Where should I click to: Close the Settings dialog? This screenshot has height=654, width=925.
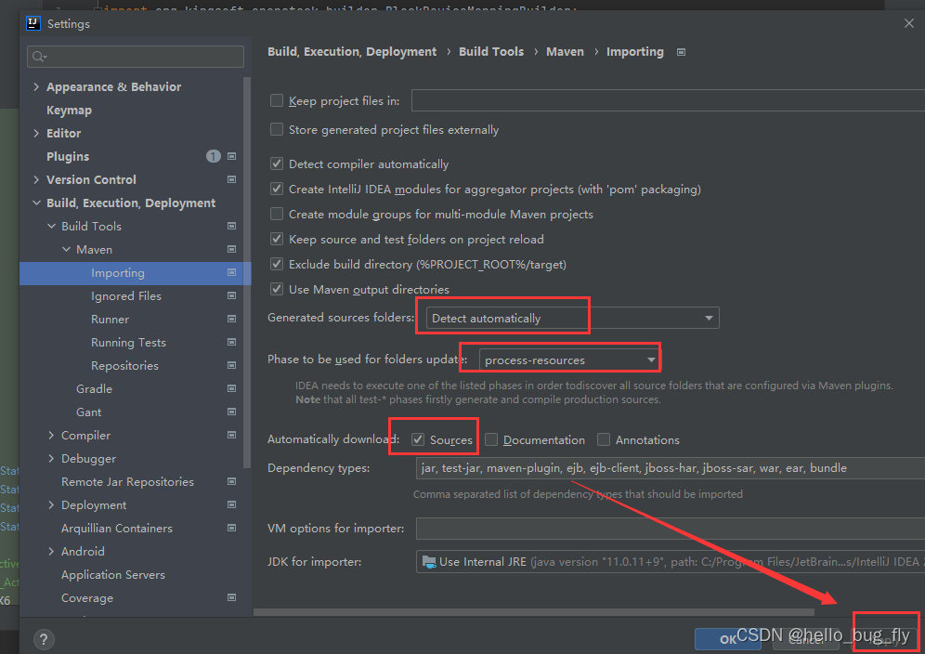tap(909, 23)
